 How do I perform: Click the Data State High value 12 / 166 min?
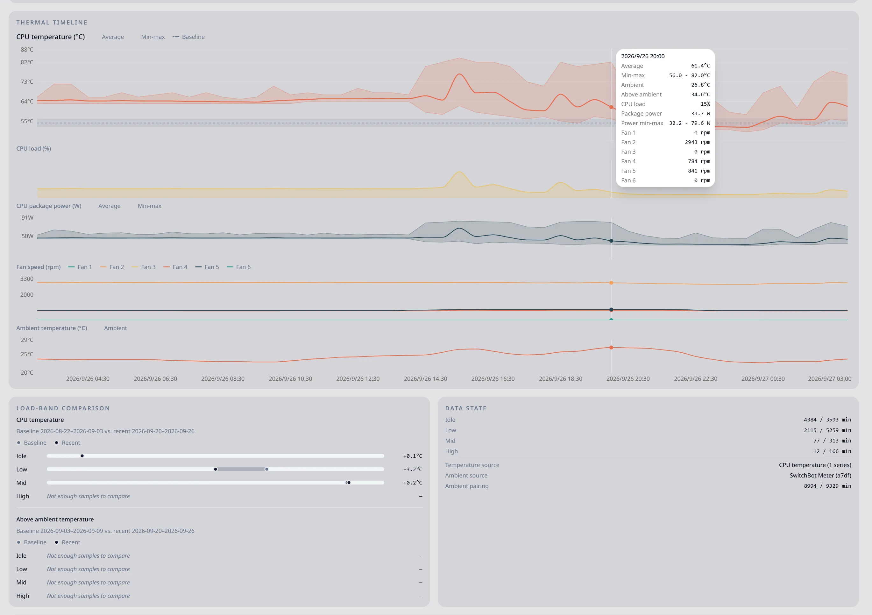coord(832,451)
